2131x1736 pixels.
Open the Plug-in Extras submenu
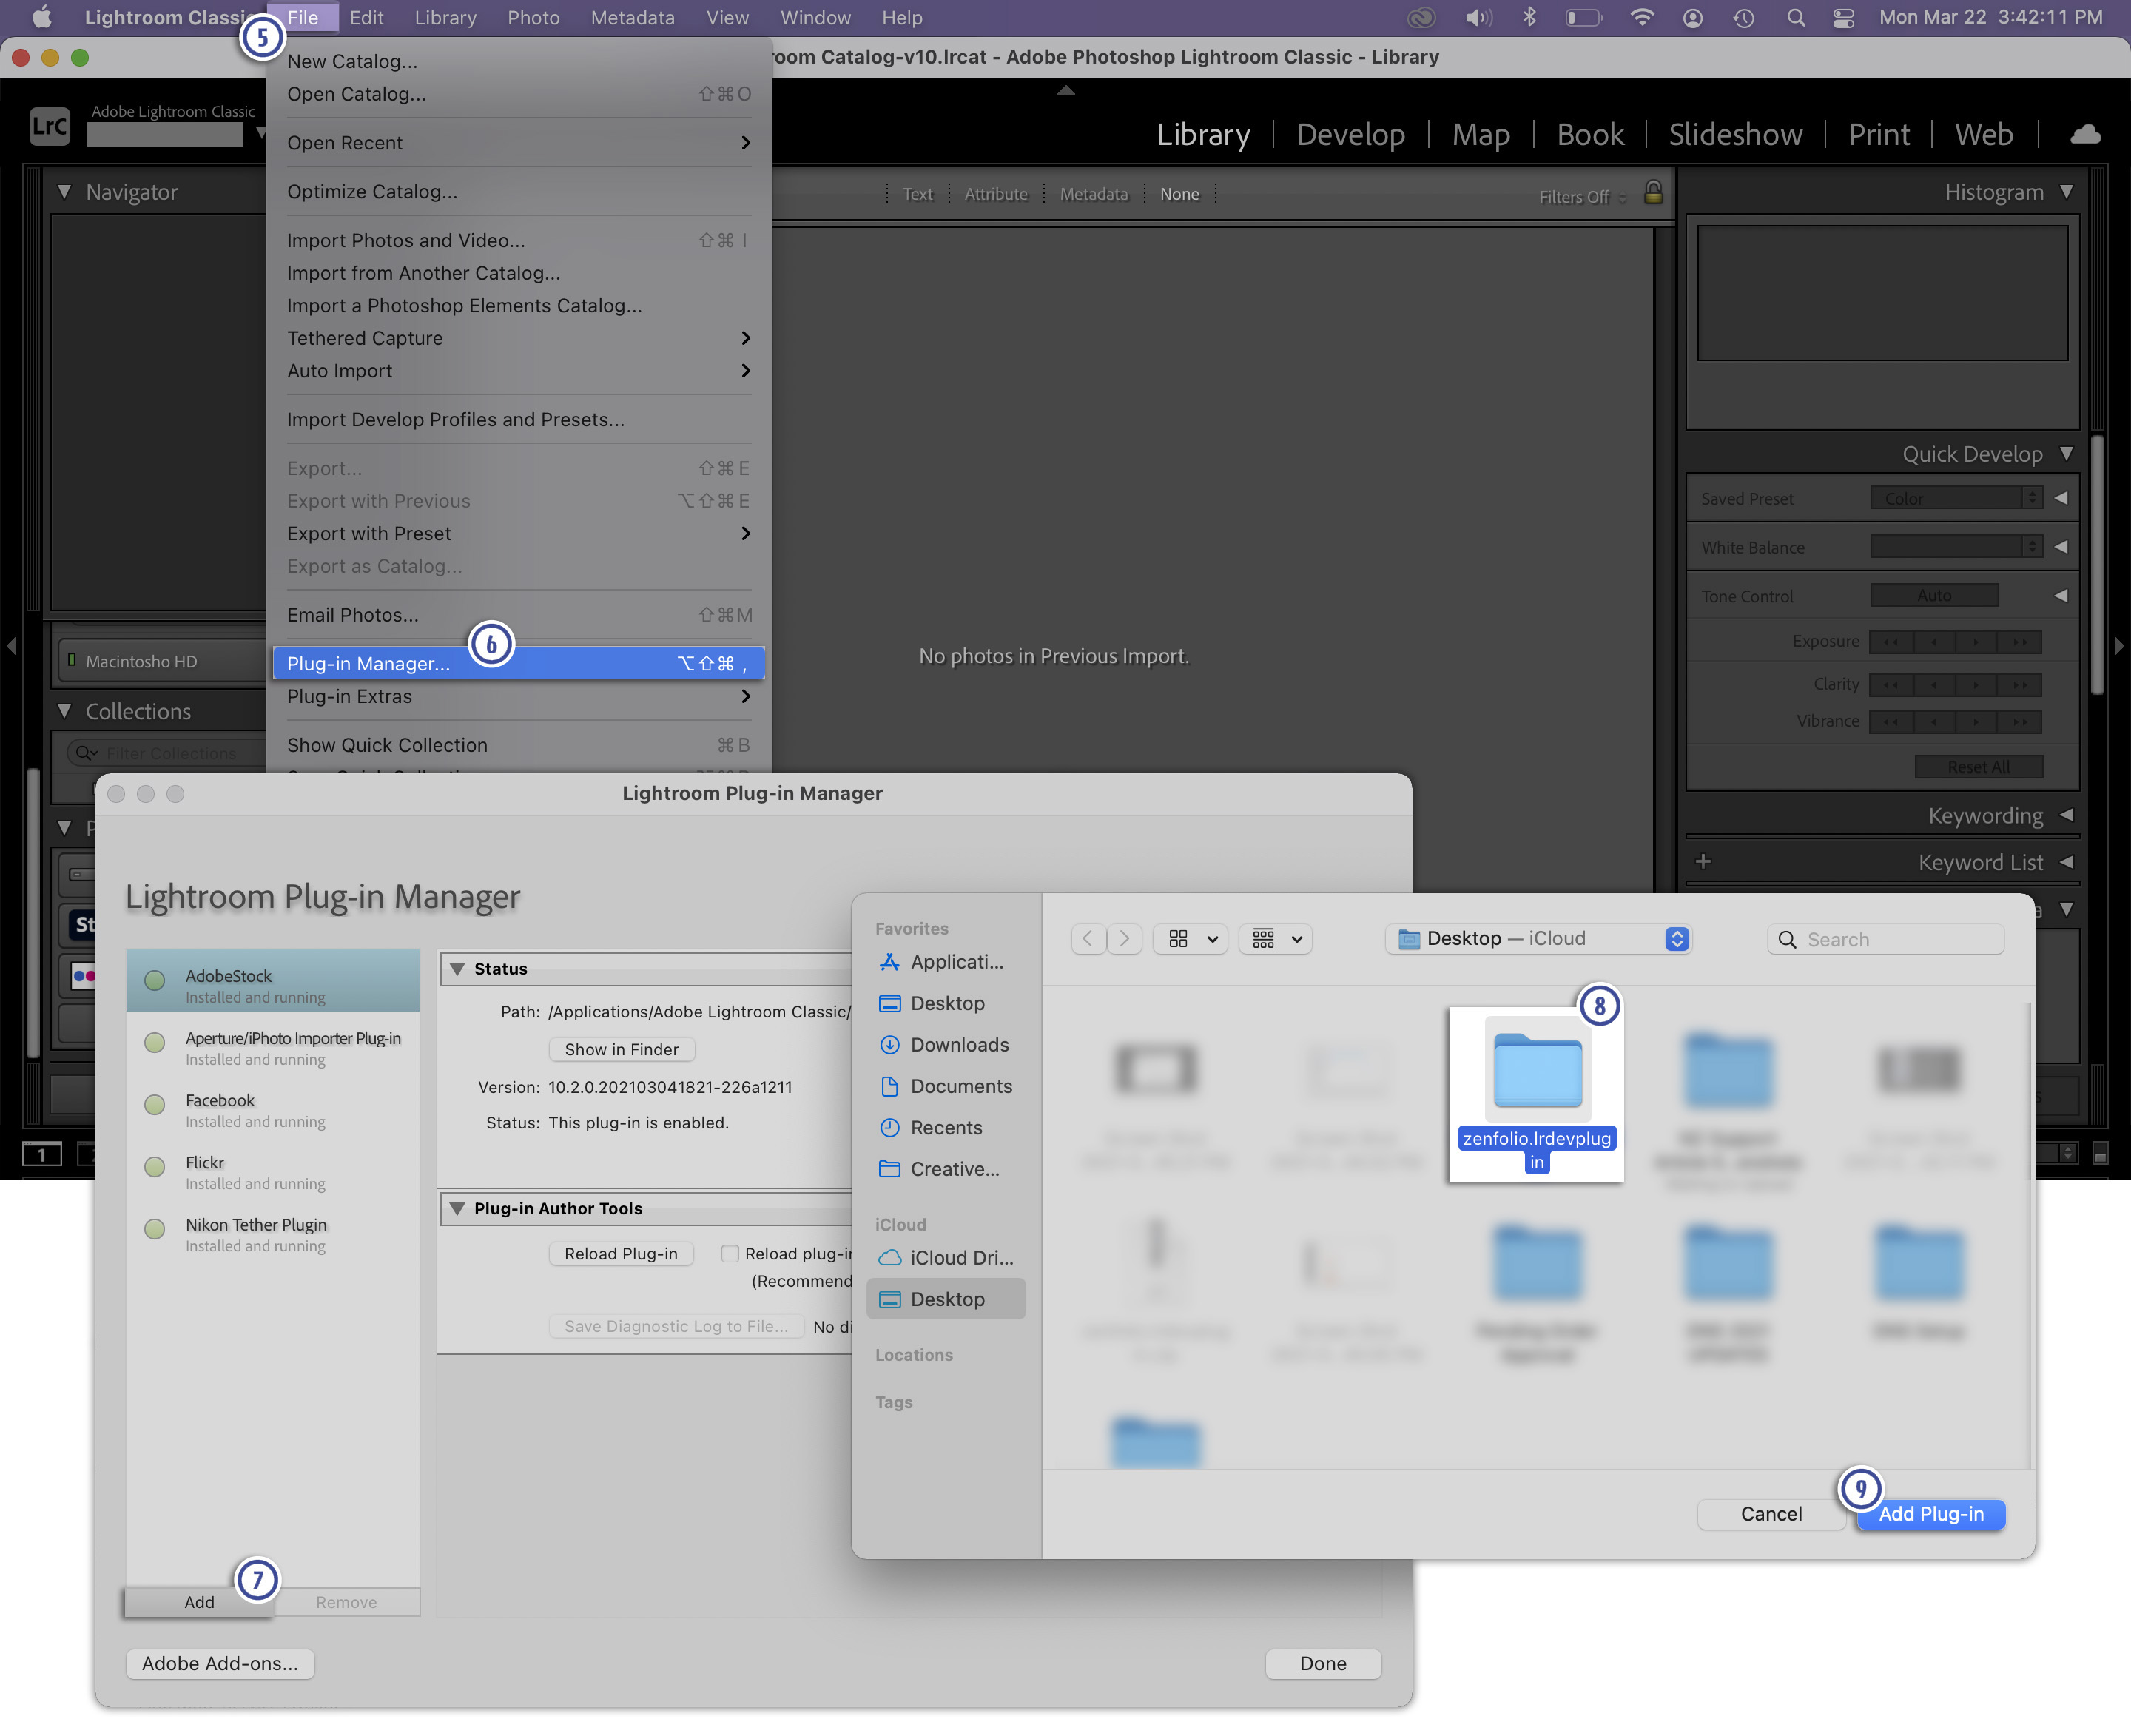point(518,696)
